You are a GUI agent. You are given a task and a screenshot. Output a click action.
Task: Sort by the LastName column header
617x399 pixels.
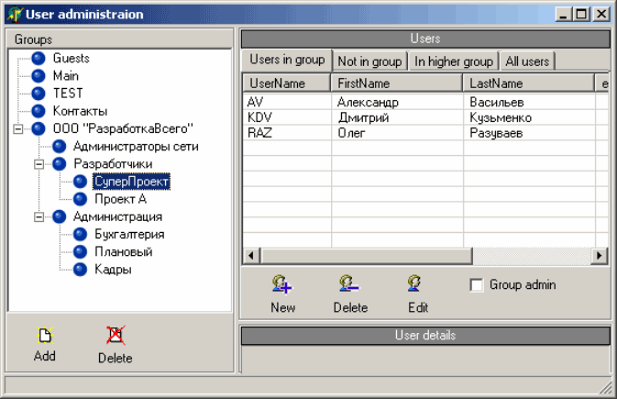527,83
